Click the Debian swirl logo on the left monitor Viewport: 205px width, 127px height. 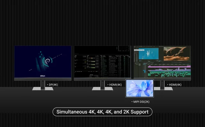[48, 61]
